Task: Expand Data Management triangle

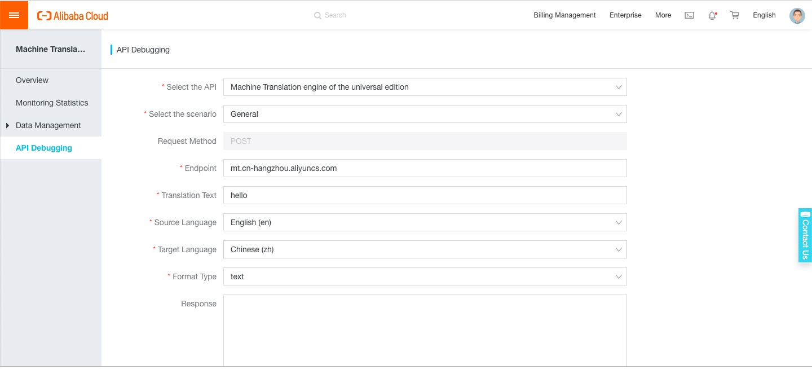Action: [x=7, y=125]
